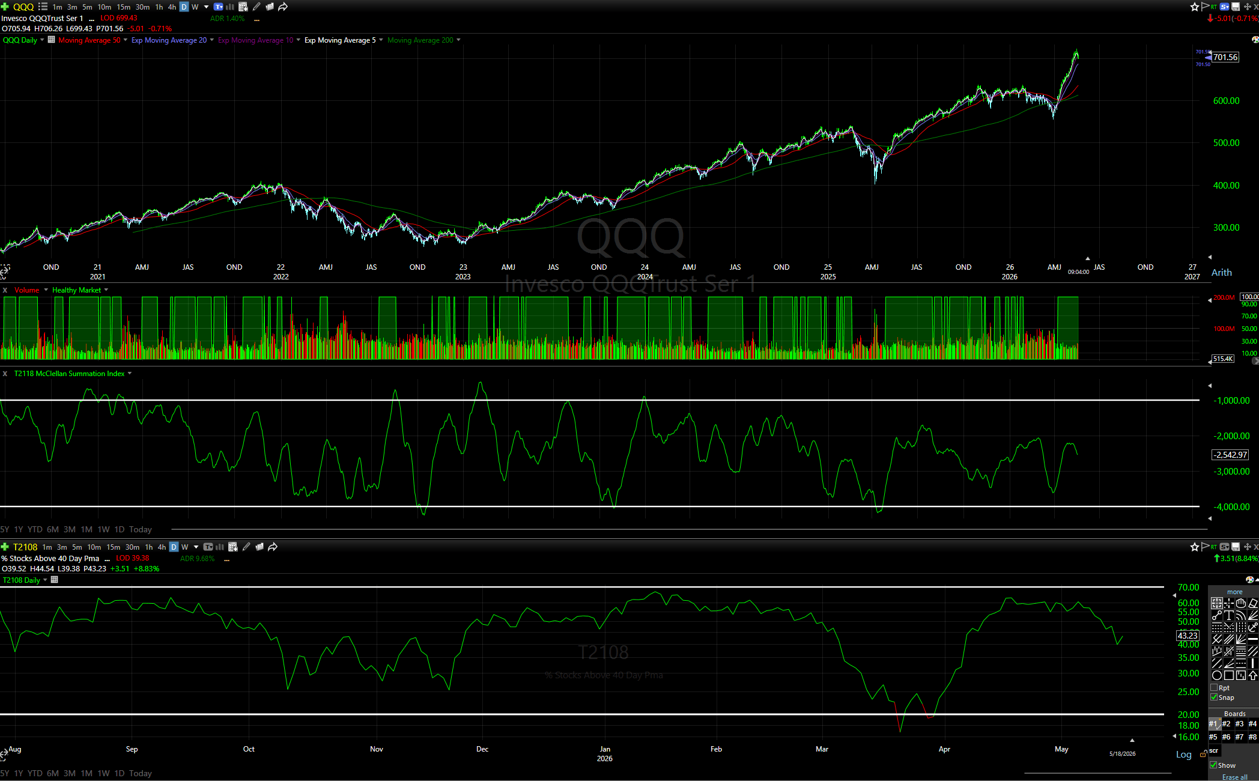Screen dimensions: 1259x781
Task: Toggle the orange scale lock icon
Action: click(1203, 754)
